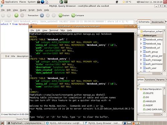The height and width of the screenshot is (125, 167).
Task: Expand the Notebook_entry table node
Action: pyautogui.click(x=141, y=39)
